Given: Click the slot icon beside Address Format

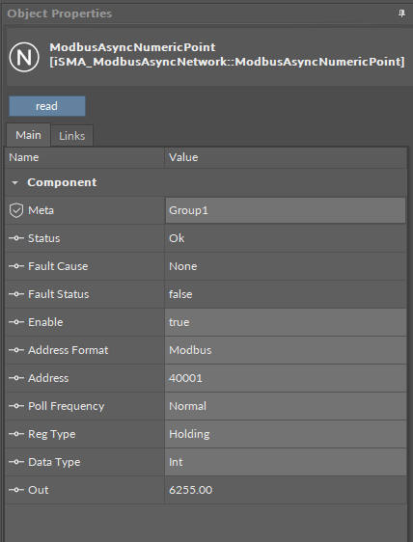Looking at the screenshot, I should tap(16, 350).
